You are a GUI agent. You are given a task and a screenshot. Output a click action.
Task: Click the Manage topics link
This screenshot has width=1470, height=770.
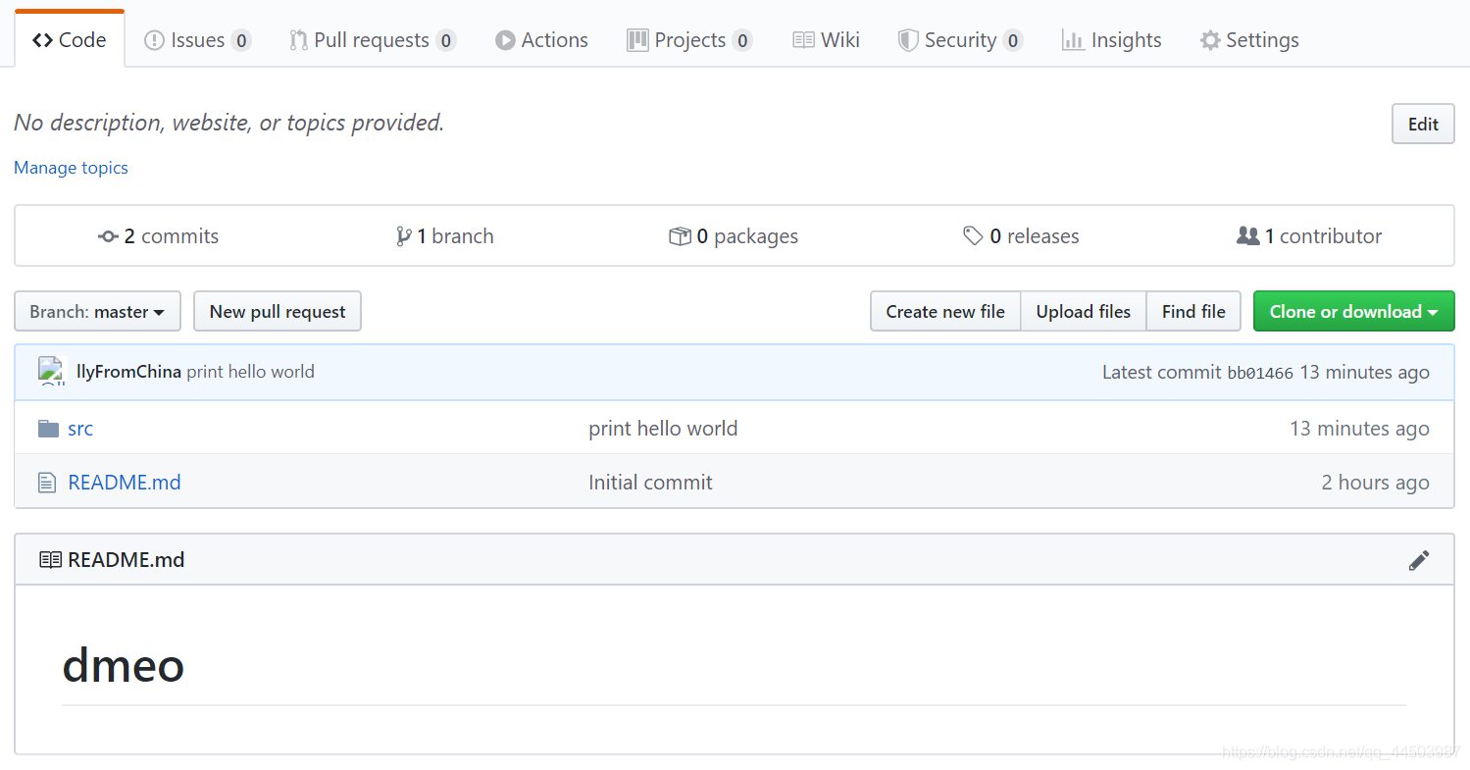click(71, 168)
